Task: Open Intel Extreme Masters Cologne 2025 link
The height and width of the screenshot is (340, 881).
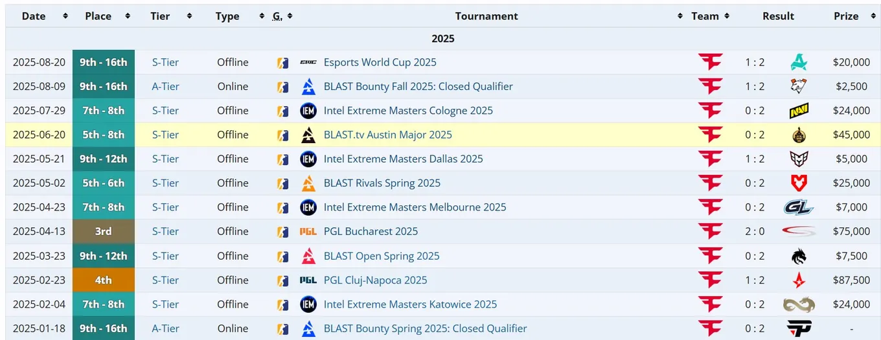Action: [408, 111]
